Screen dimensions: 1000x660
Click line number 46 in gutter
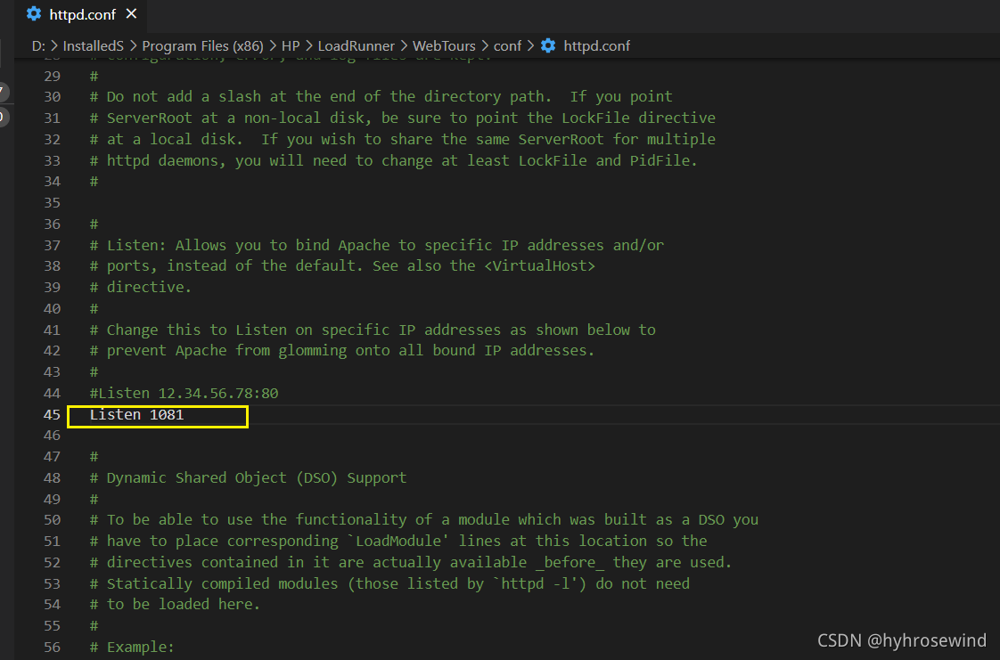coord(52,436)
